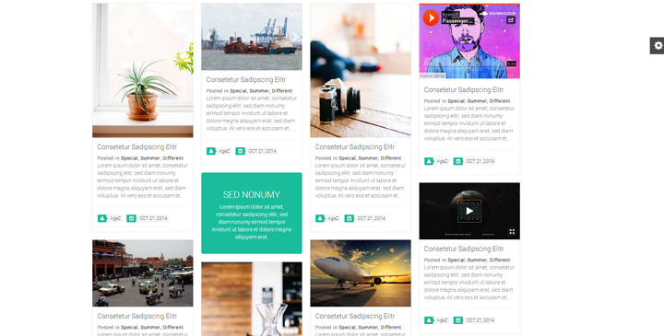Open the SoundCloud logo link
Image resolution: width=664 pixels, height=336 pixels.
click(x=498, y=13)
